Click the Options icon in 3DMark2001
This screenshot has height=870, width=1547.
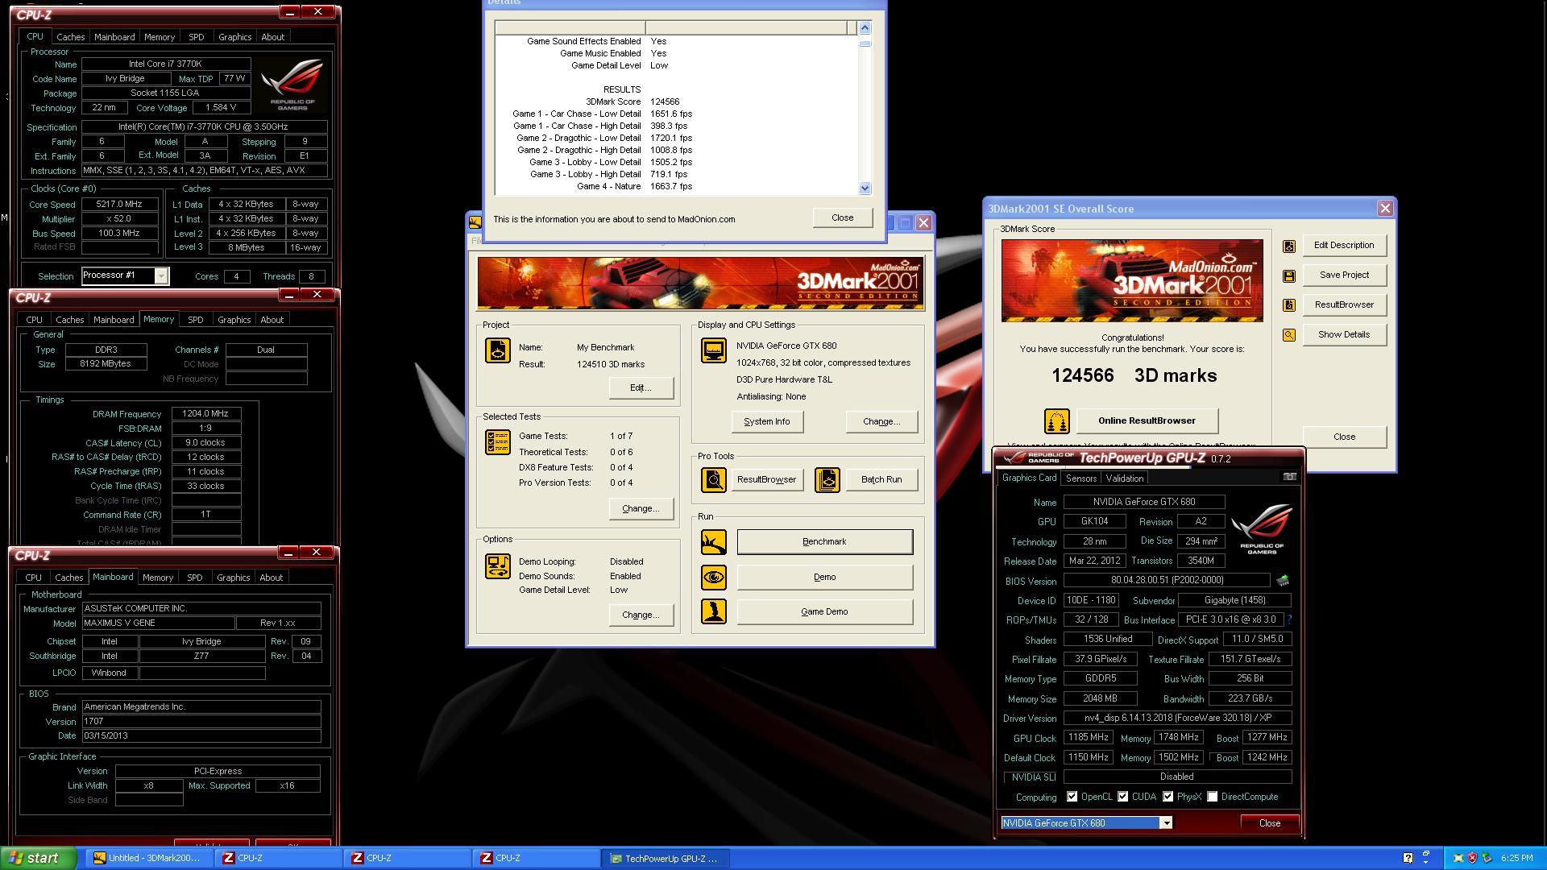click(497, 566)
